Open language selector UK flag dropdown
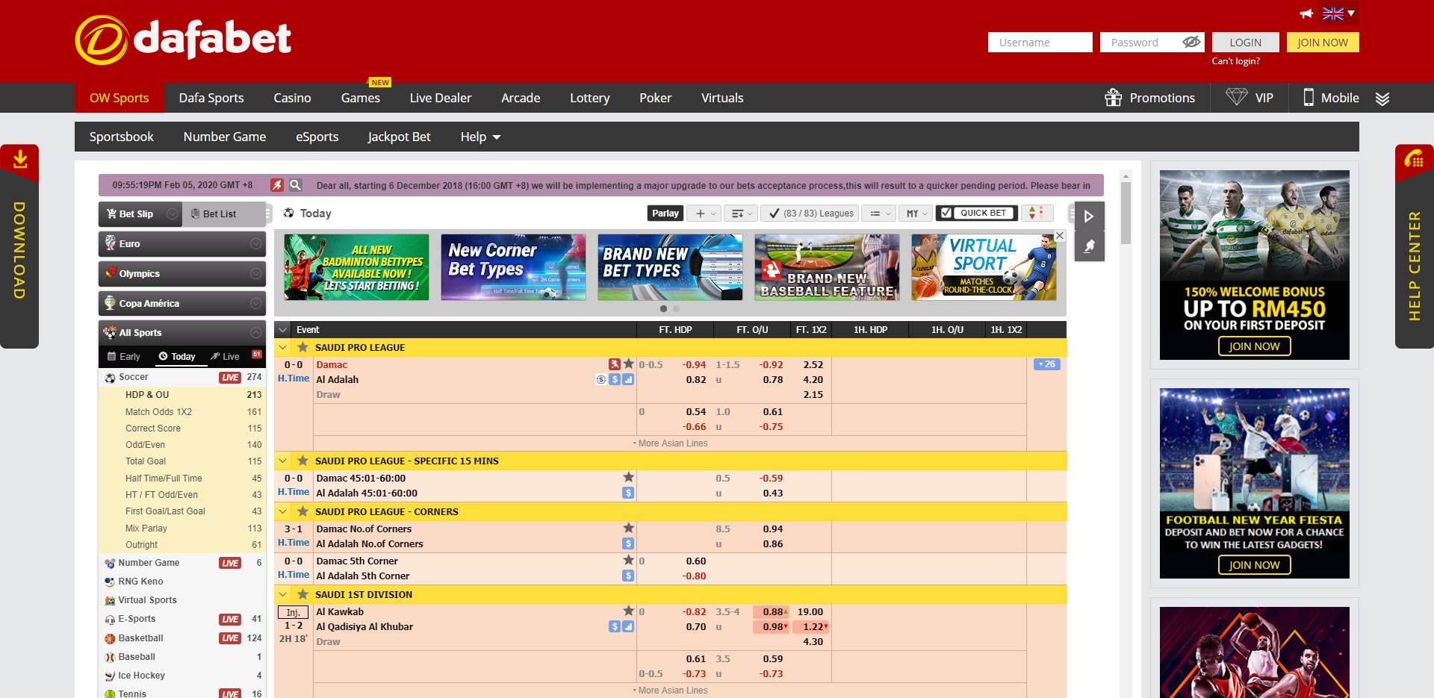1434x698 pixels. coord(1338,13)
